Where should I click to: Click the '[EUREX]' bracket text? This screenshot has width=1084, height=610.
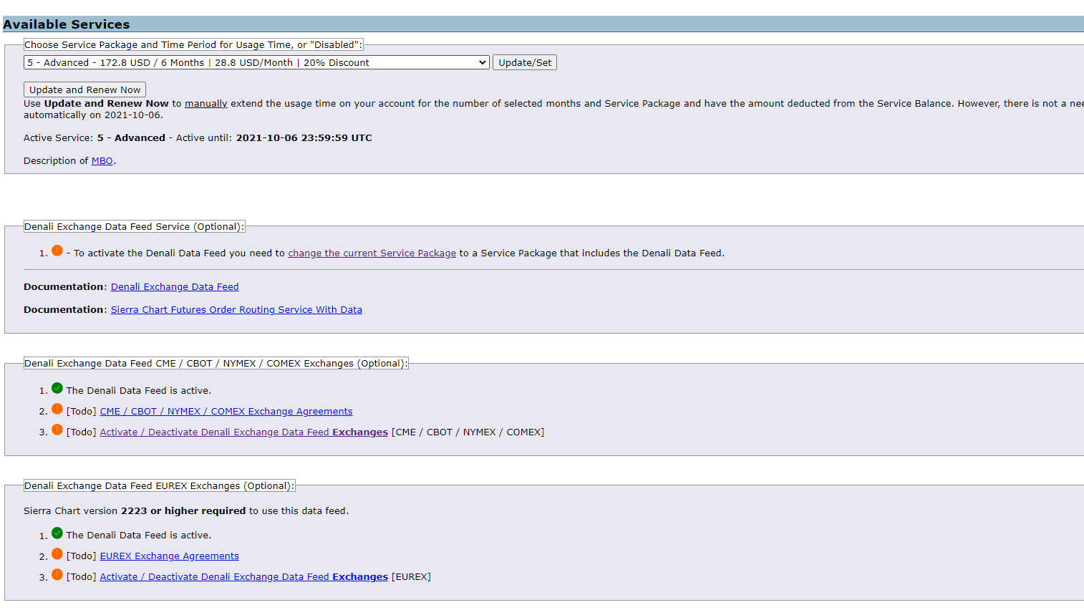click(412, 577)
